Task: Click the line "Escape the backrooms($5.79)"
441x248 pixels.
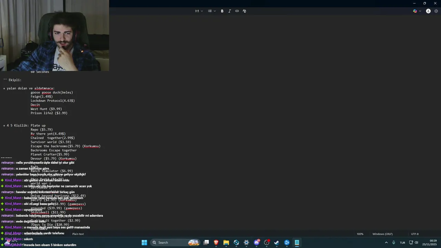Action: tap(55, 146)
